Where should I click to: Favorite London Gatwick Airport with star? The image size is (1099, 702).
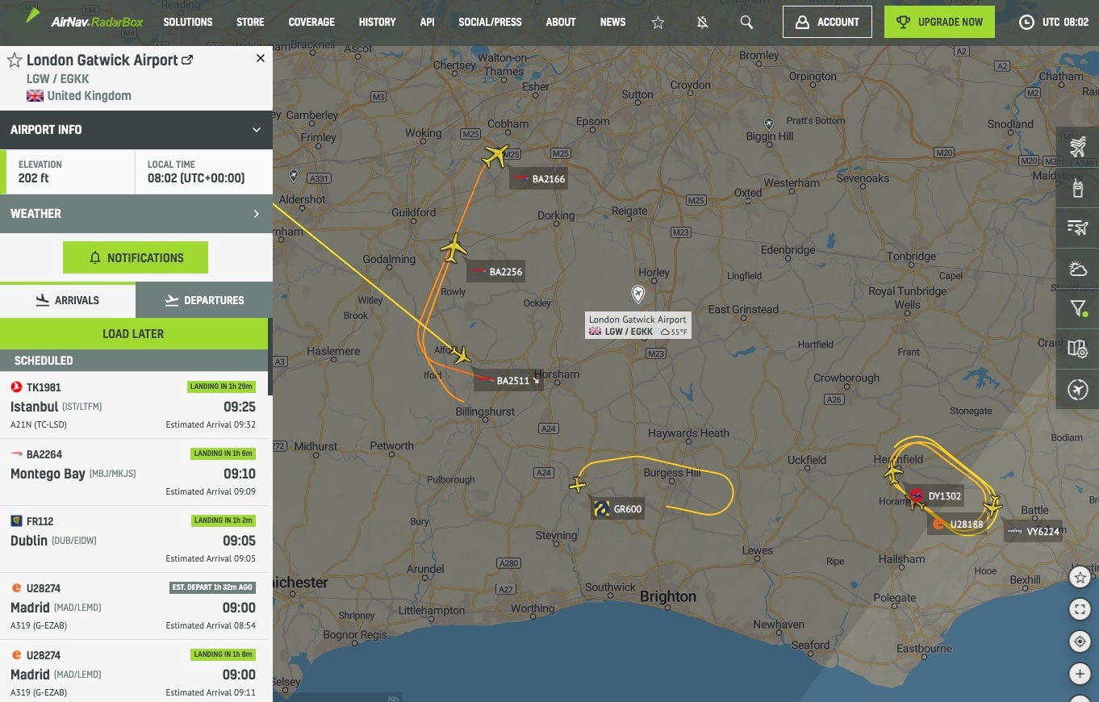15,61
